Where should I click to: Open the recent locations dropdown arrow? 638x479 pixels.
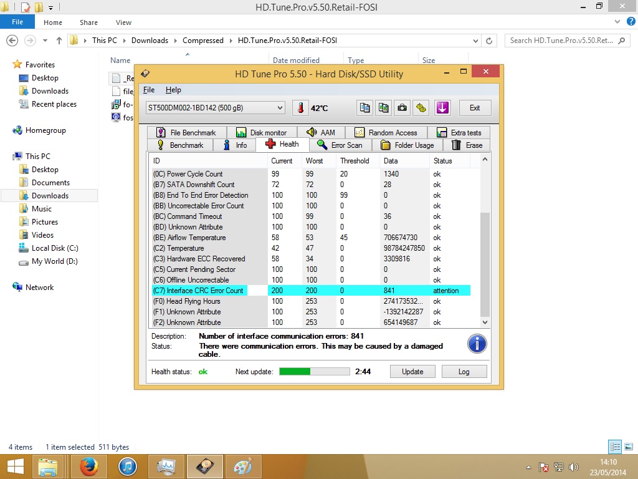coord(45,41)
